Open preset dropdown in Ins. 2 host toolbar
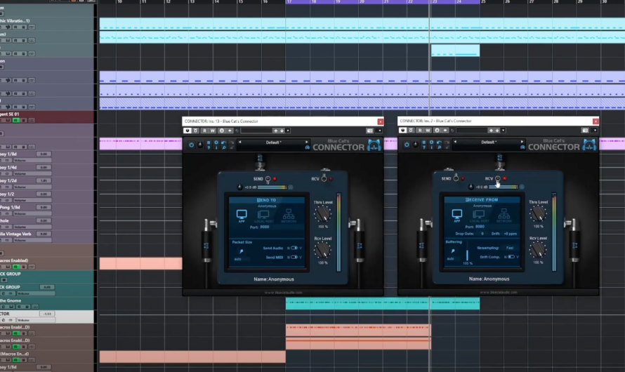This screenshot has width=625, height=372. (503, 131)
